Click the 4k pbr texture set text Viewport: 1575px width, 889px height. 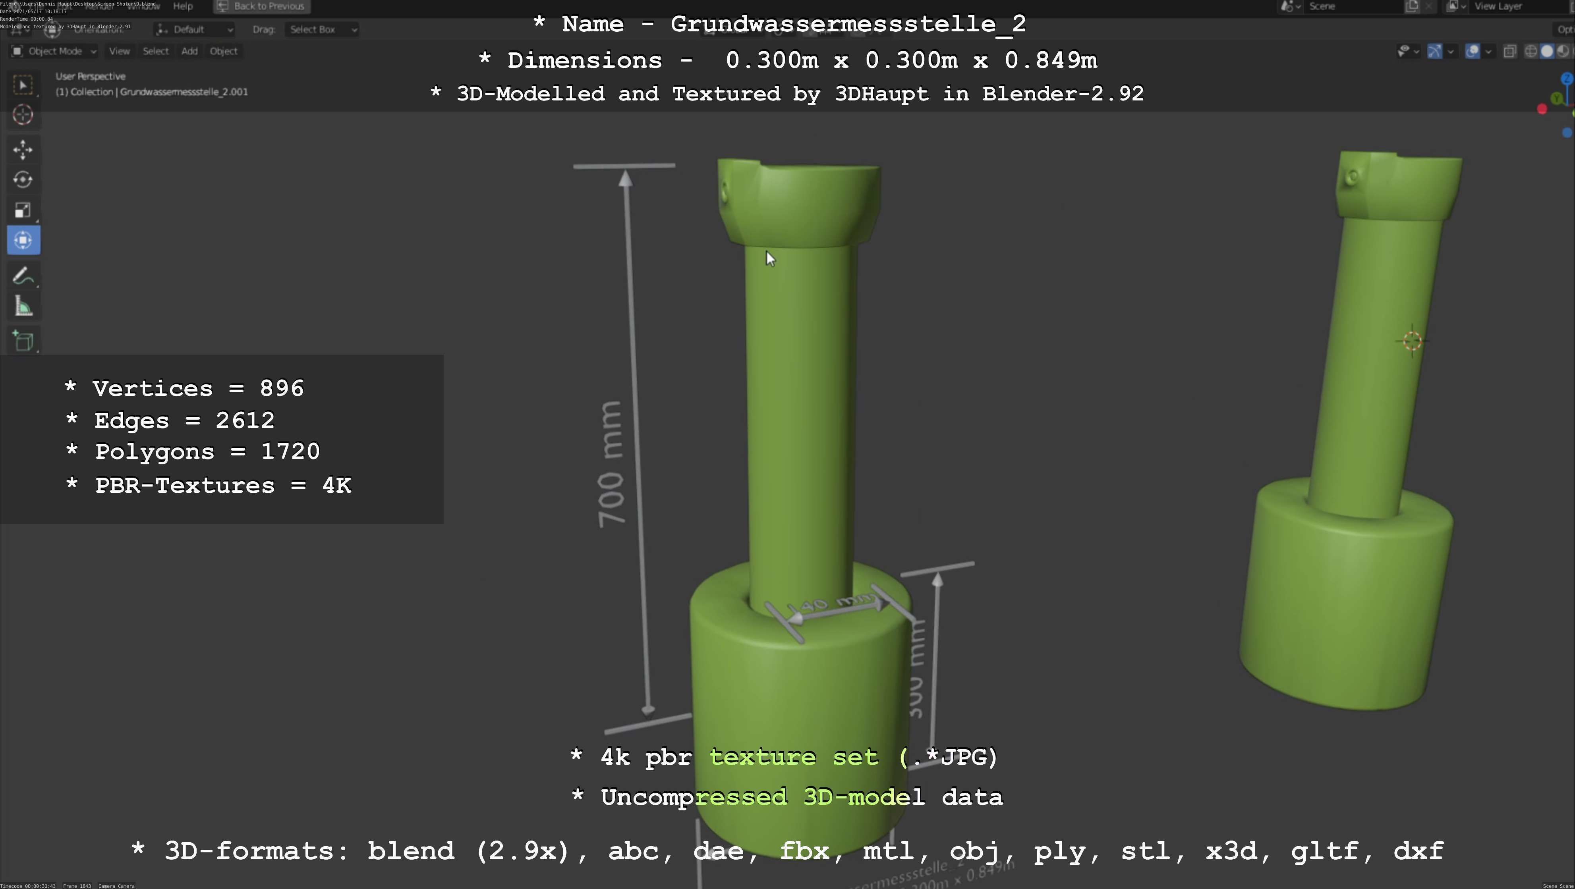784,758
